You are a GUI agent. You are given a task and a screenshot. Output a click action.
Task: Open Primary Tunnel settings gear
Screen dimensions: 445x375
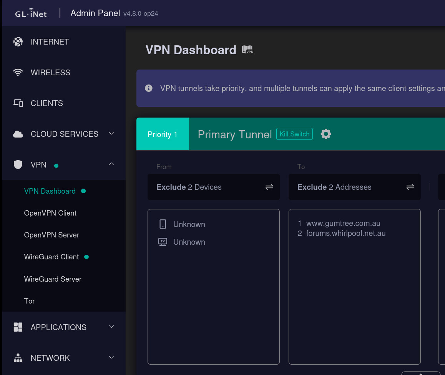pos(326,134)
